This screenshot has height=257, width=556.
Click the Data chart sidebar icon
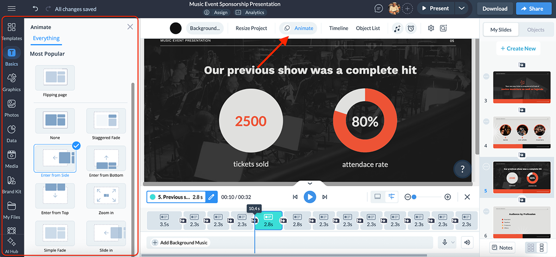pos(12,133)
